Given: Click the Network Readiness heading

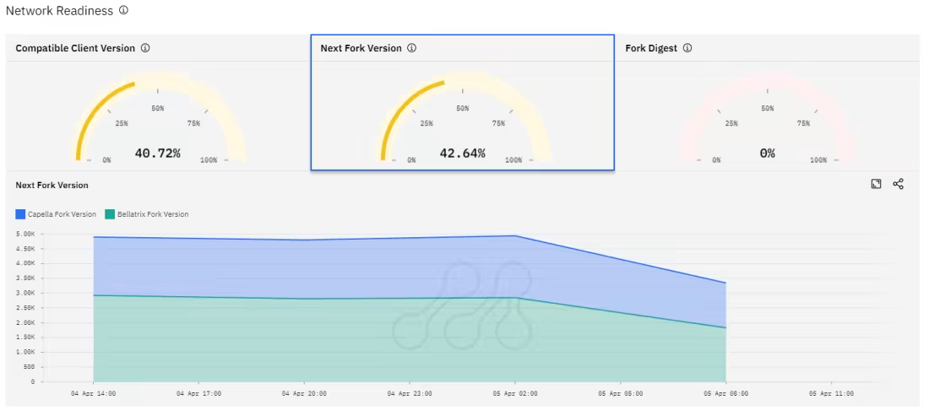Looking at the screenshot, I should point(60,11).
